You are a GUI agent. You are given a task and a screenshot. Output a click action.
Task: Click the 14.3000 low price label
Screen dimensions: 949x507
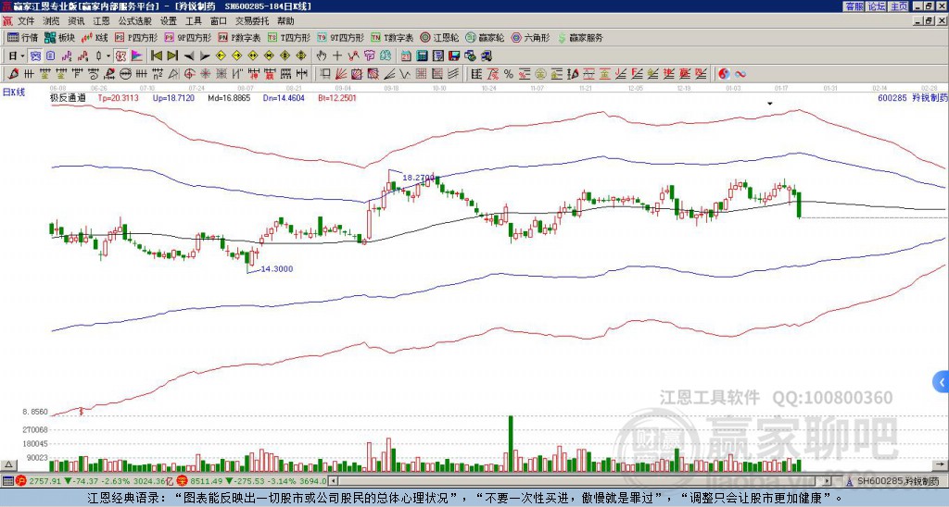(277, 269)
